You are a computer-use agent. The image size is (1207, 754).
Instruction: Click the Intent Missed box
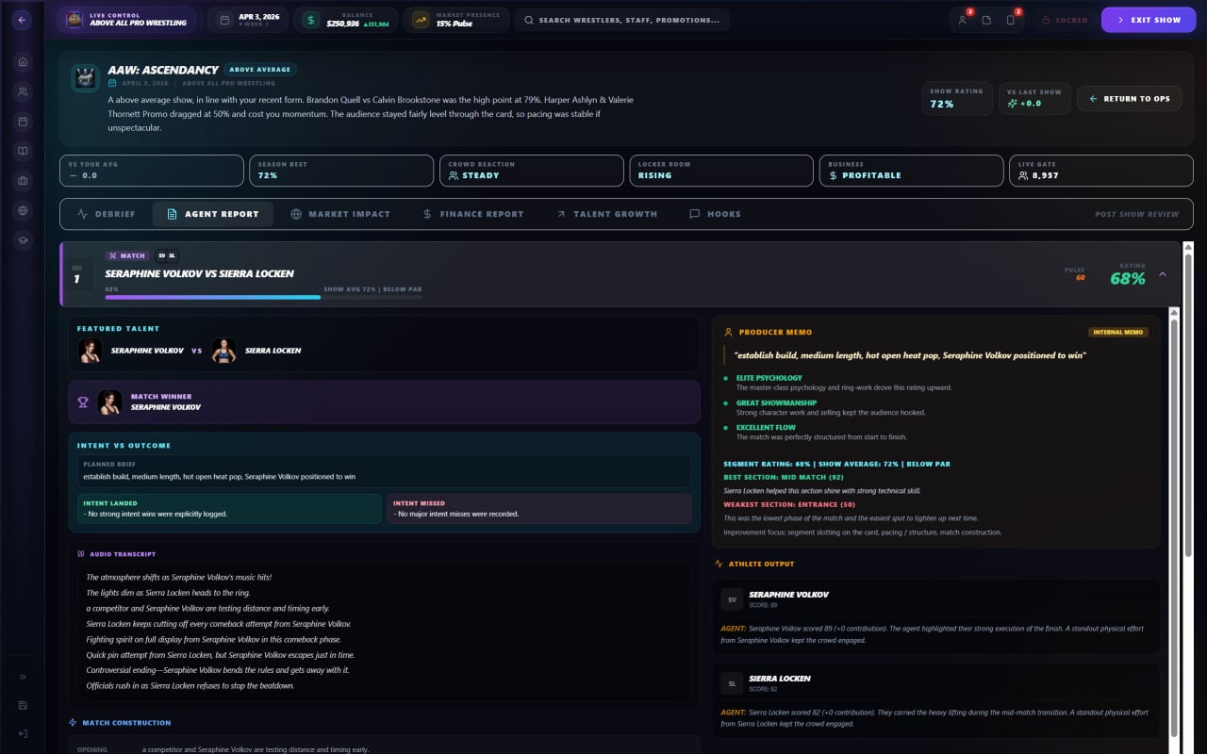tap(538, 509)
